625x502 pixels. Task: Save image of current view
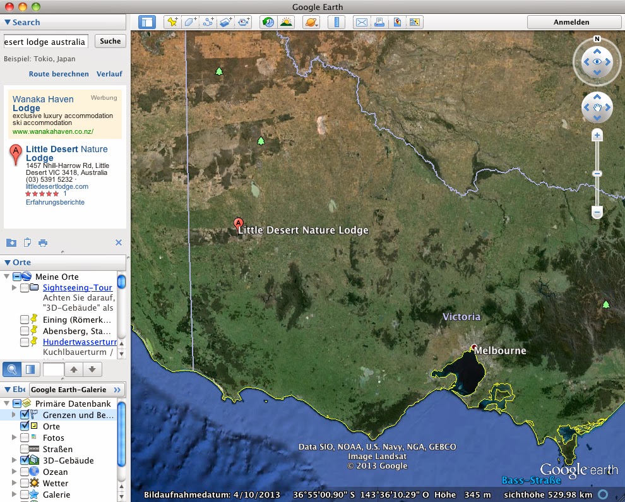[x=397, y=22]
